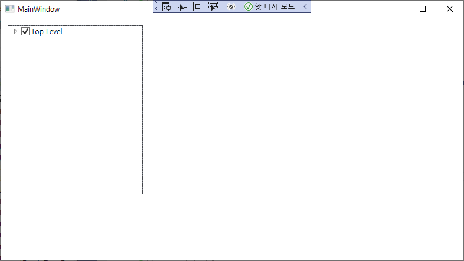Minimize the MainWindow window
Screen dimensions: 464x261
[x=396, y=9]
